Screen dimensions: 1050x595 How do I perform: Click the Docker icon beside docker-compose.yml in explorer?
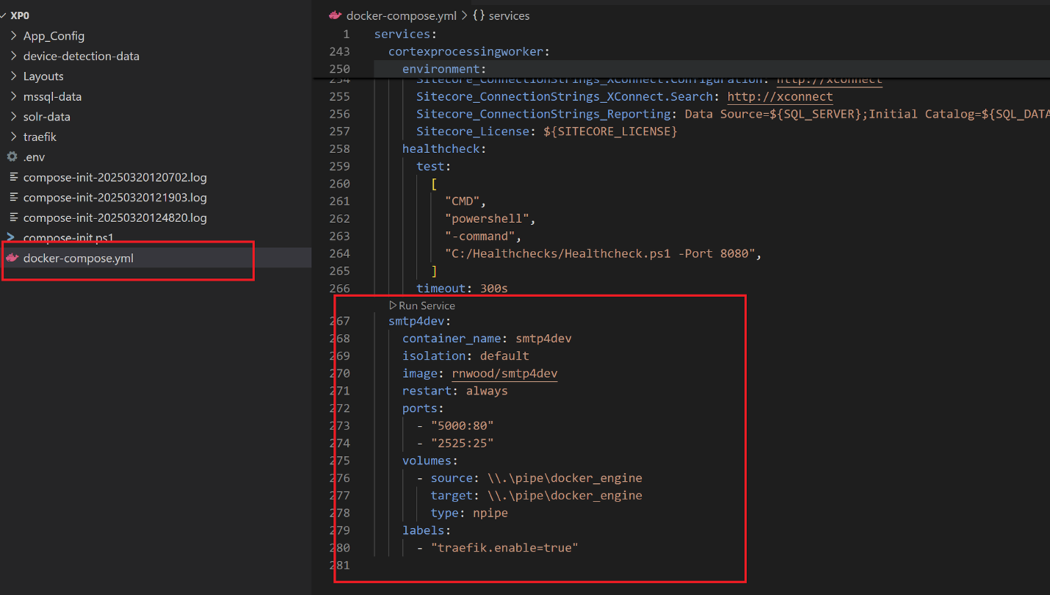12,258
